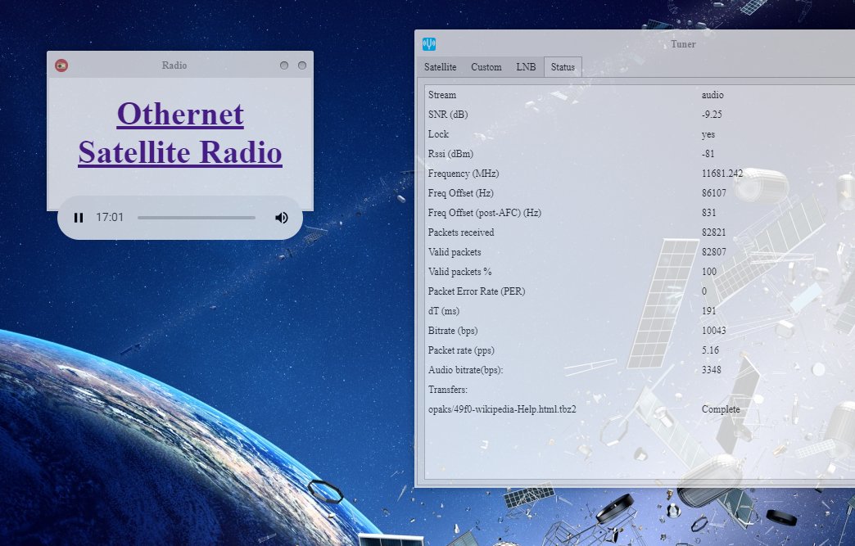Click the Lock label
This screenshot has width=855, height=546.
pos(438,134)
